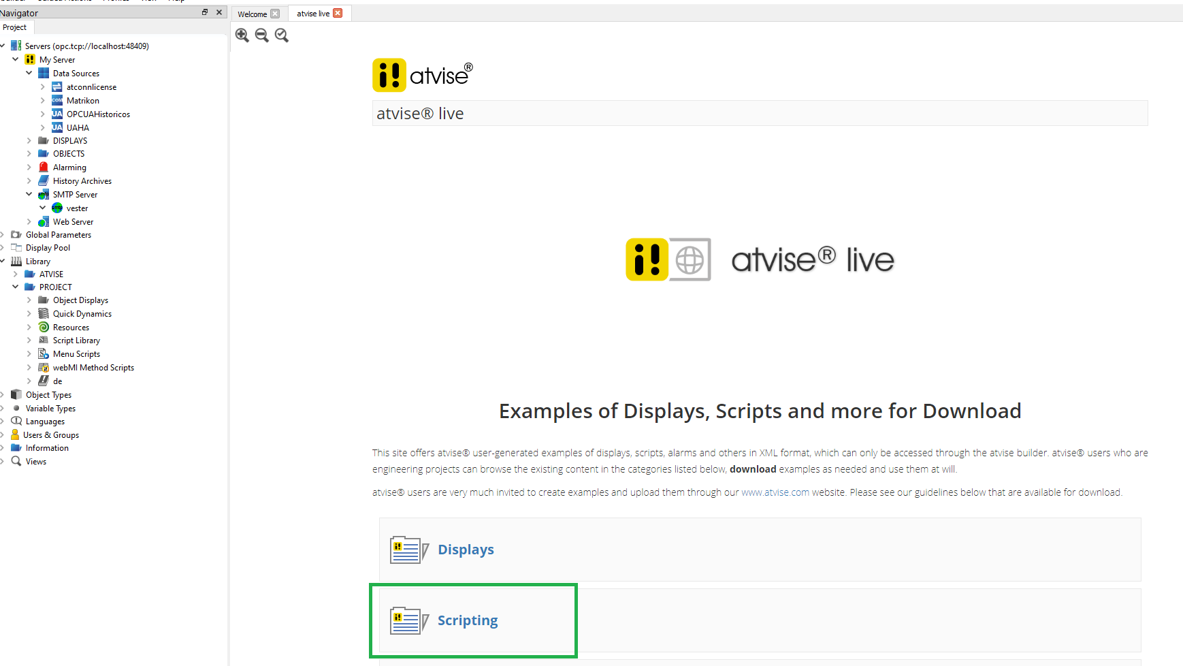1183x666 pixels.
Task: Expand the DISPLAYS folder node
Action: point(29,140)
